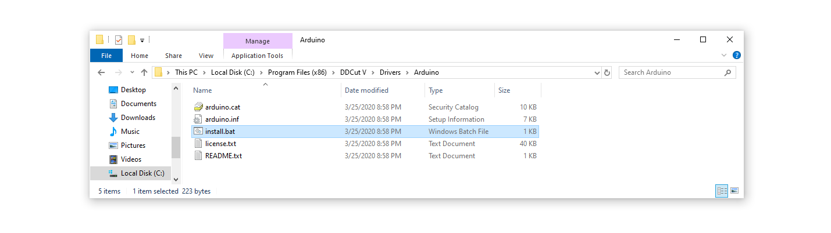Click the Help question mark icon
This screenshot has height=233, width=831.
coord(736,56)
